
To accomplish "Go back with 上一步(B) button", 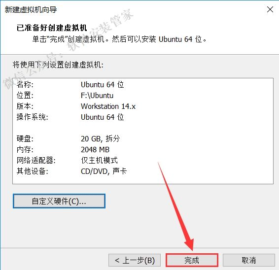I will point(135,260).
